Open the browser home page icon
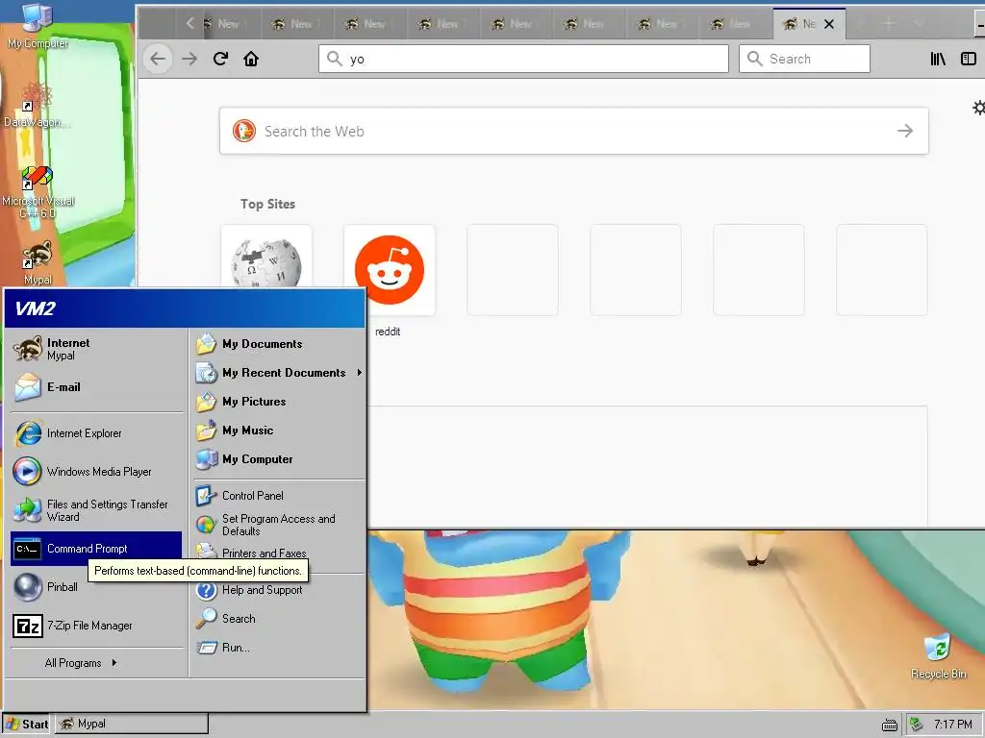The height and width of the screenshot is (738, 985). (251, 59)
